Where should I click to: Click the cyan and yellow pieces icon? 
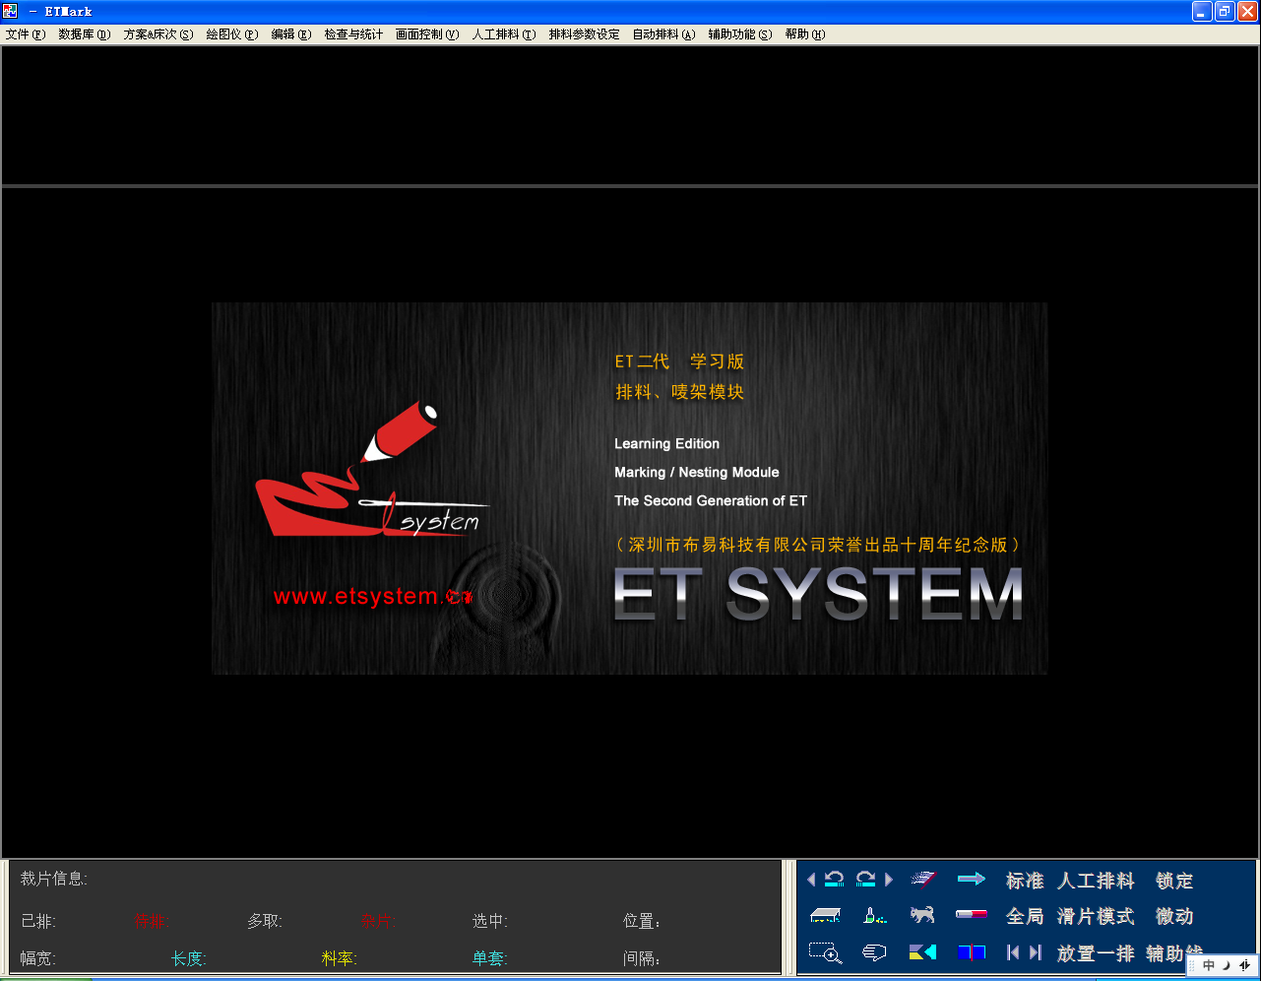[x=922, y=952]
